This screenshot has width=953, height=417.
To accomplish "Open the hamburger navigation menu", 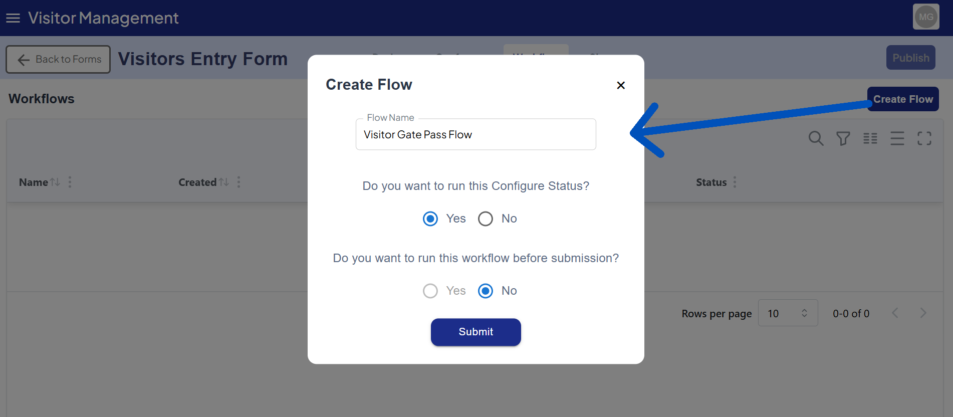I will (13, 18).
